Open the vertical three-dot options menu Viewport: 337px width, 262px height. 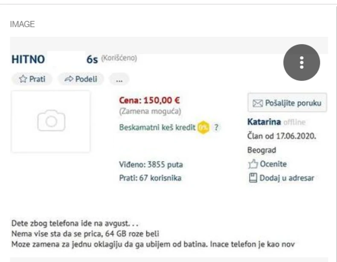[302, 62]
